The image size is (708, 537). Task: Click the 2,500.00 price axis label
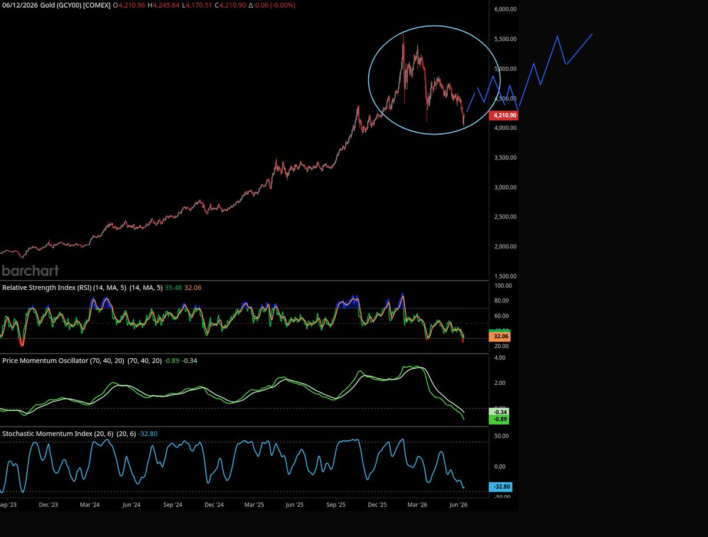pyautogui.click(x=505, y=217)
